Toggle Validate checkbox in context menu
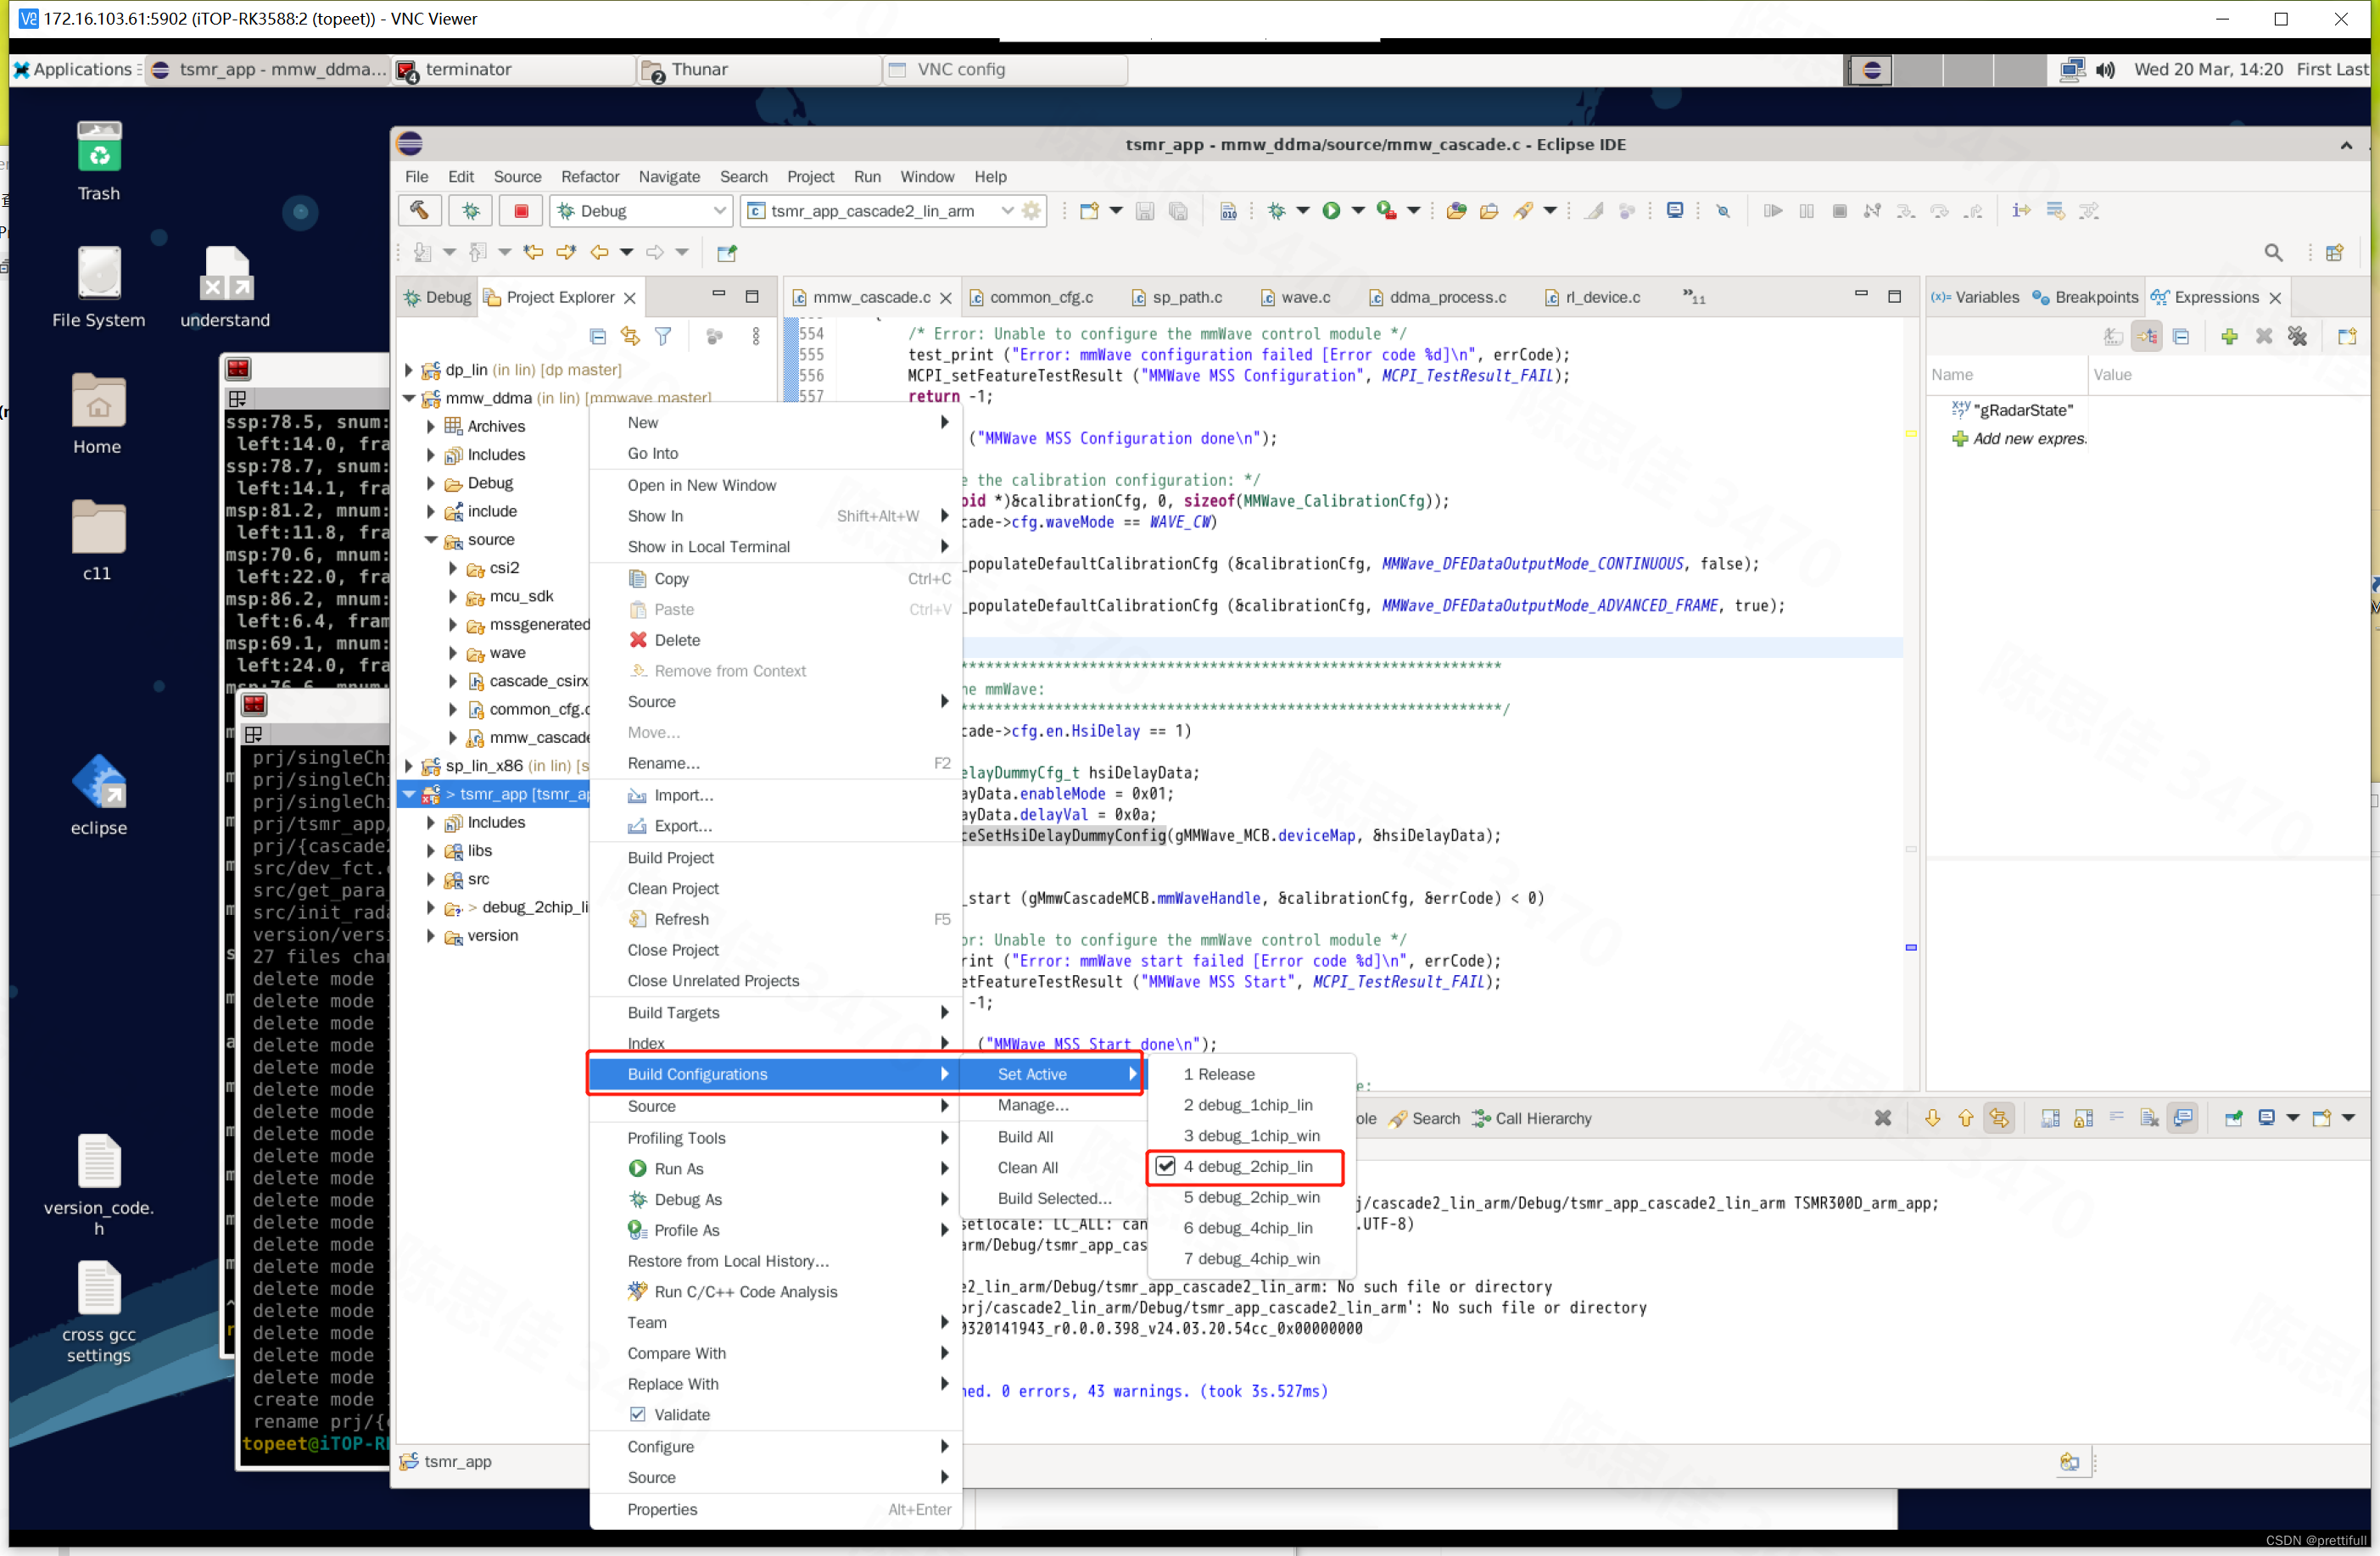 click(x=637, y=1414)
